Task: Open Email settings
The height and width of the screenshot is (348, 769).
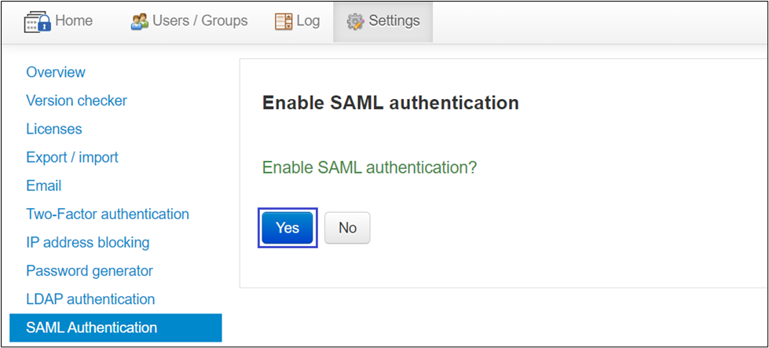Action: [44, 186]
